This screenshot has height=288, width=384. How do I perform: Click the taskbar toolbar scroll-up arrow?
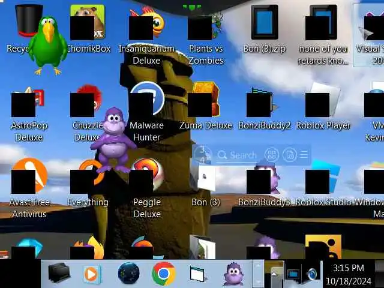click(x=257, y=267)
